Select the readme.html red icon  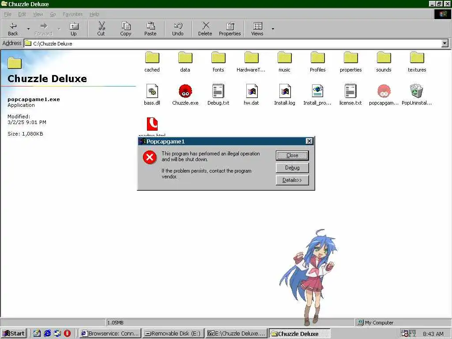[152, 124]
